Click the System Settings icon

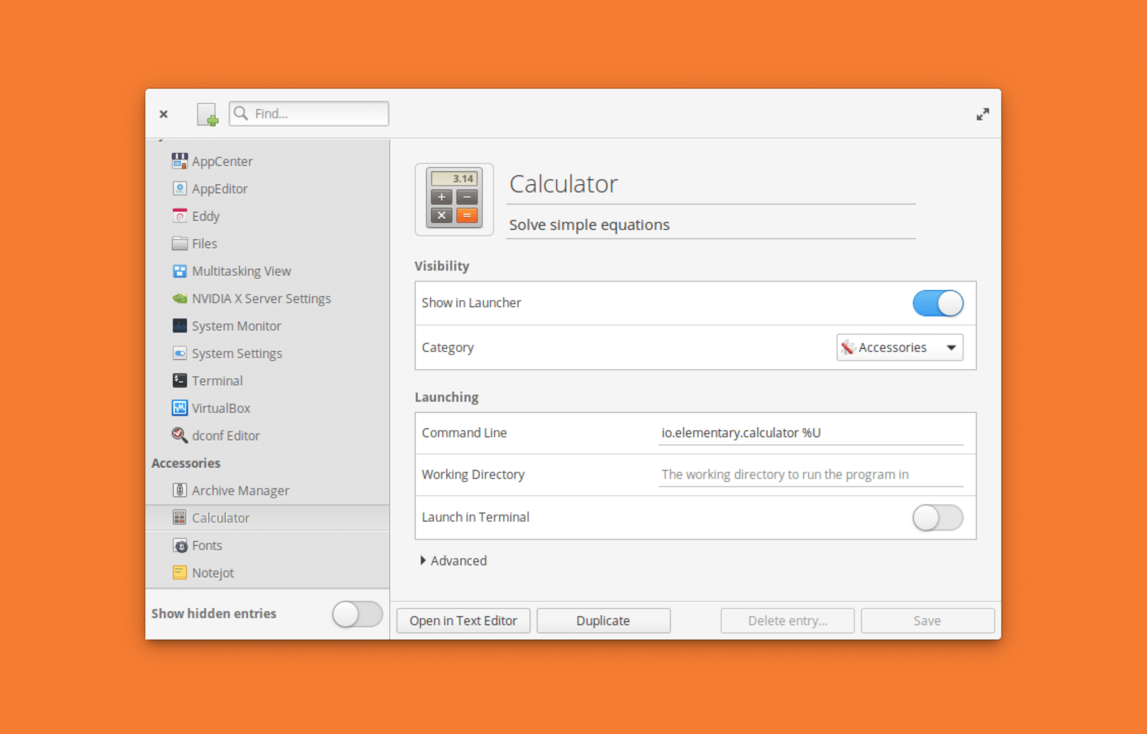point(180,353)
